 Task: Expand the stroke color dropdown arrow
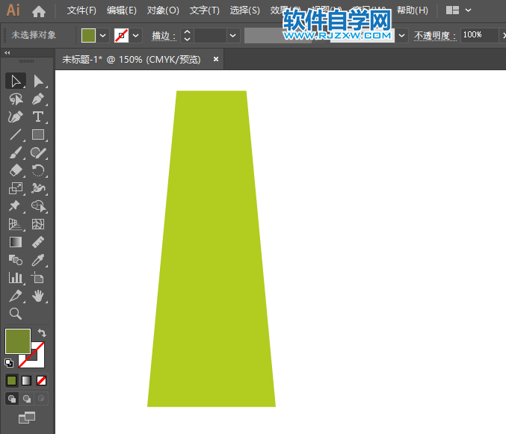point(136,35)
